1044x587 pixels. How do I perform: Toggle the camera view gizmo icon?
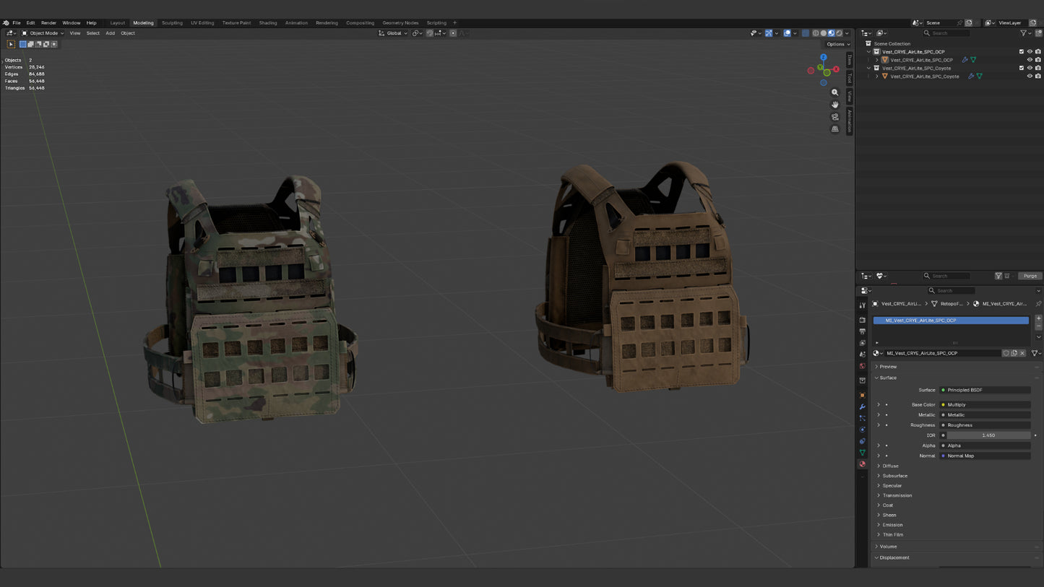[x=835, y=117]
